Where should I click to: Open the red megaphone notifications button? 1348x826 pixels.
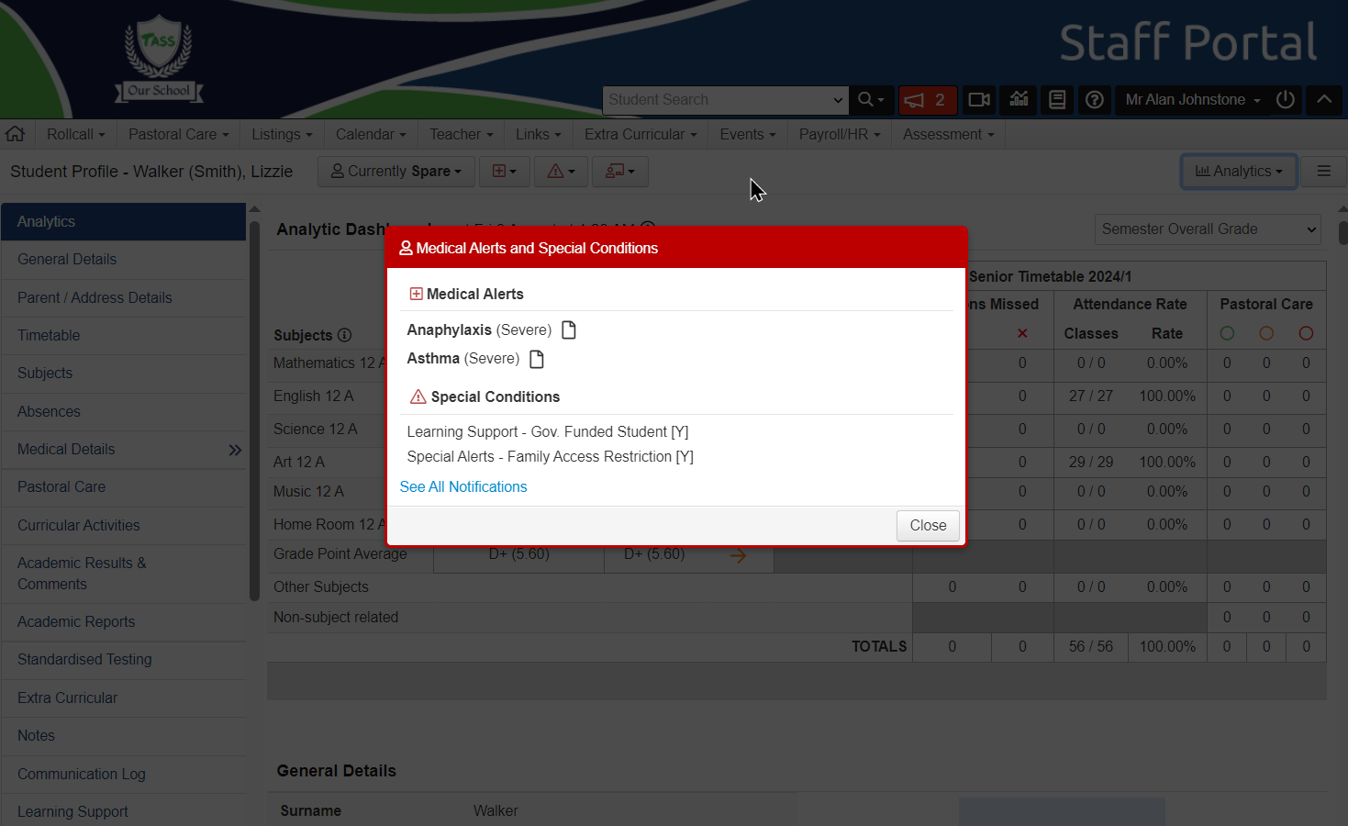coord(927,100)
